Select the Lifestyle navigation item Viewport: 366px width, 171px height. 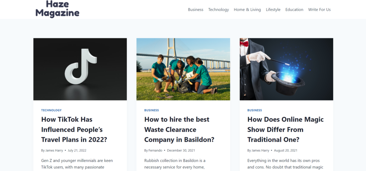click(x=273, y=10)
